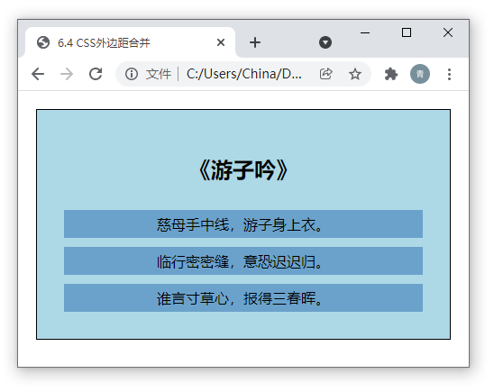Expand the tab search dropdown arrow
The image size is (494, 392).
click(325, 42)
